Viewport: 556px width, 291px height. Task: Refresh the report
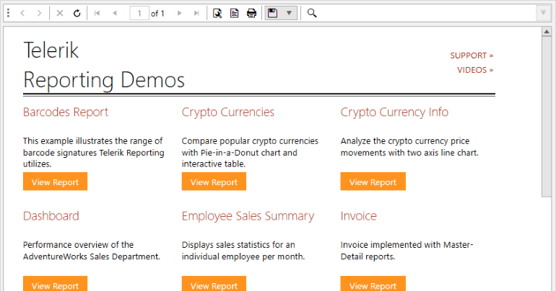77,13
